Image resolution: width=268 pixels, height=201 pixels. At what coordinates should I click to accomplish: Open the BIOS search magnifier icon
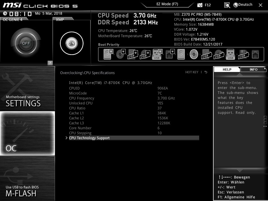coord(227,5)
